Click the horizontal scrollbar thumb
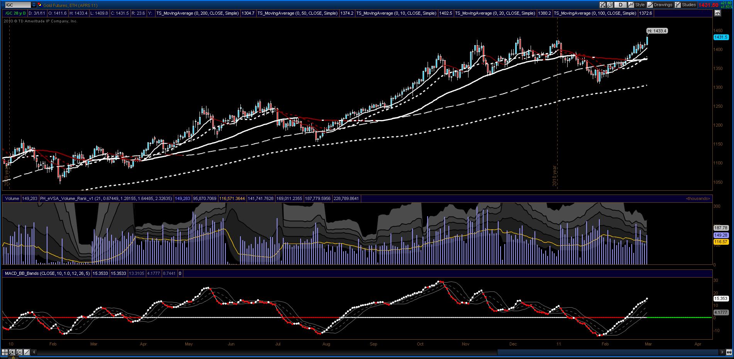Image resolution: width=734 pixels, height=359 pixels. (x=608, y=352)
